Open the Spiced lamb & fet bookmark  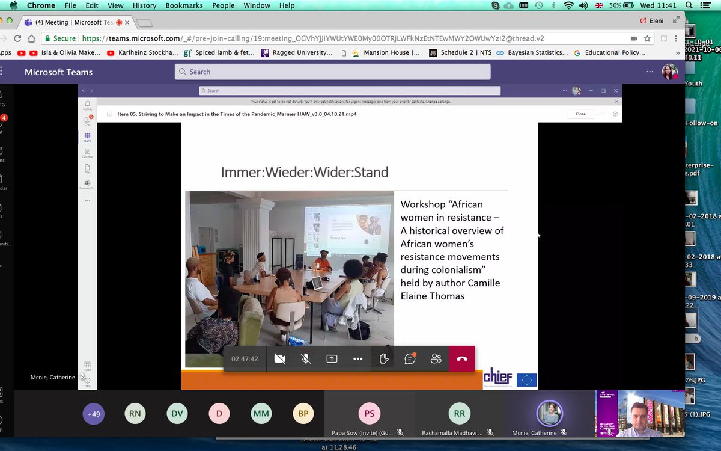(219, 52)
